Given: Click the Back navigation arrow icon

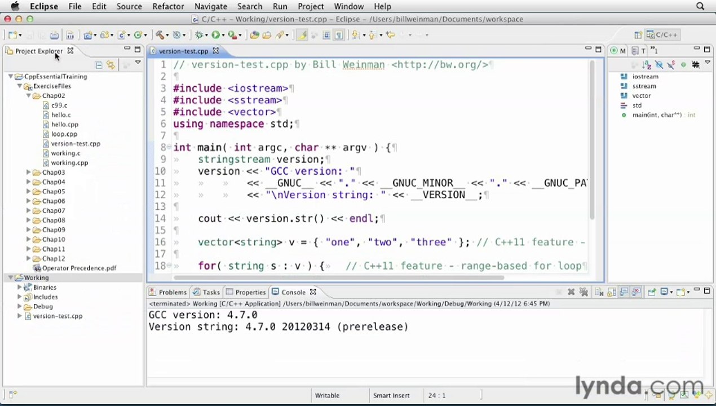Looking at the screenshot, I should click(x=391, y=35).
